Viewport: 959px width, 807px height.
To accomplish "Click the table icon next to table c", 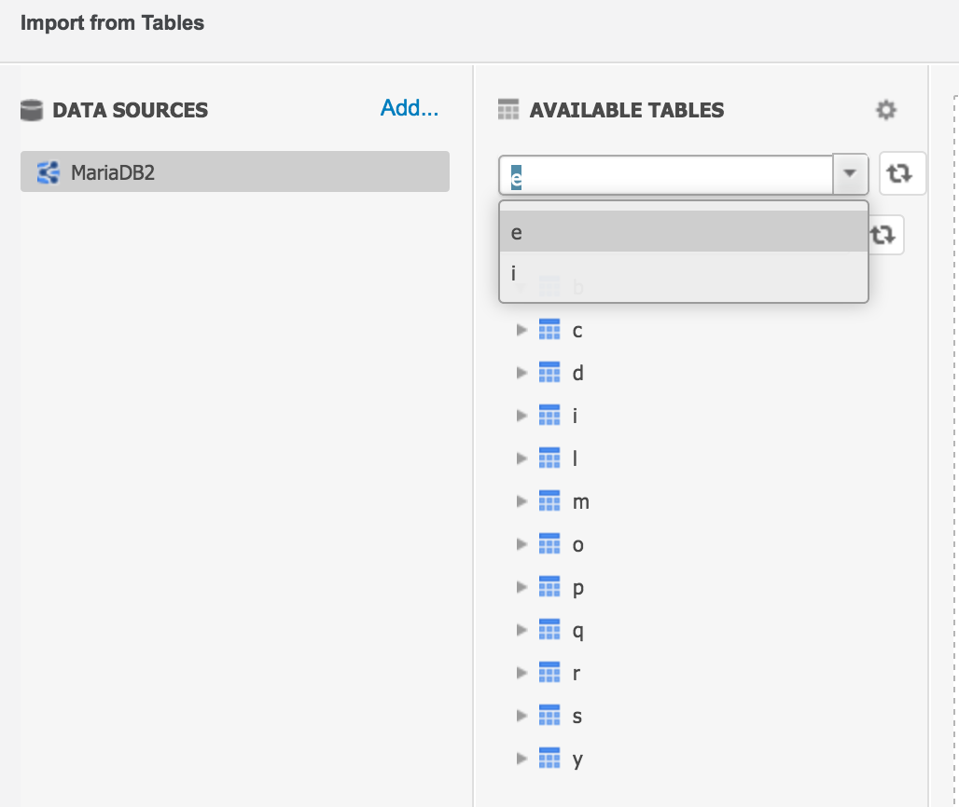I will coord(549,329).
